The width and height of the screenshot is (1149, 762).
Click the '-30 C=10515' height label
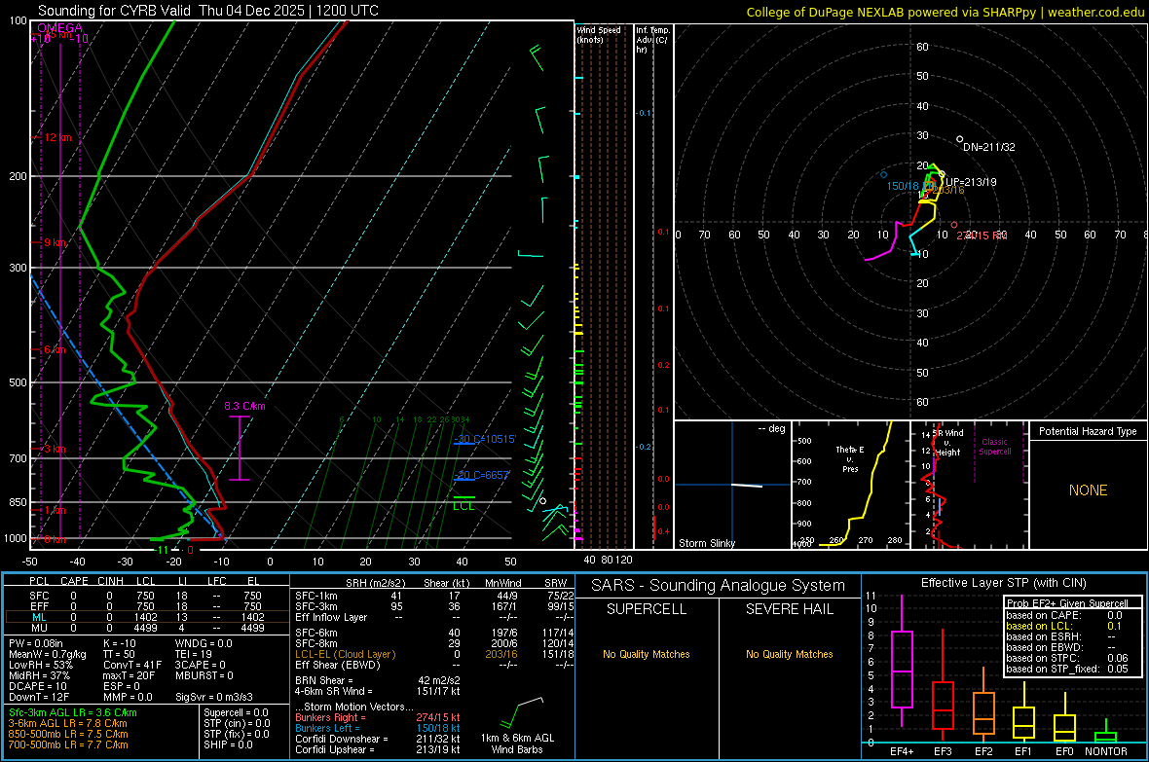coord(485,439)
